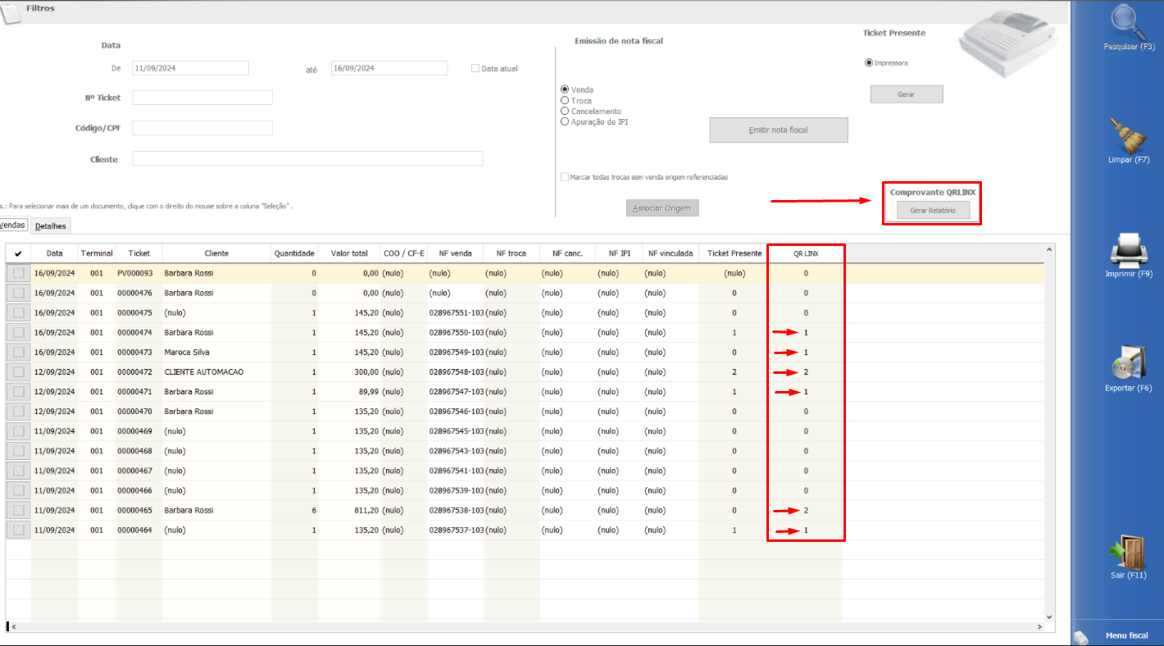Click the NF vinculada column header
This screenshot has height=646, width=1164.
(x=671, y=253)
